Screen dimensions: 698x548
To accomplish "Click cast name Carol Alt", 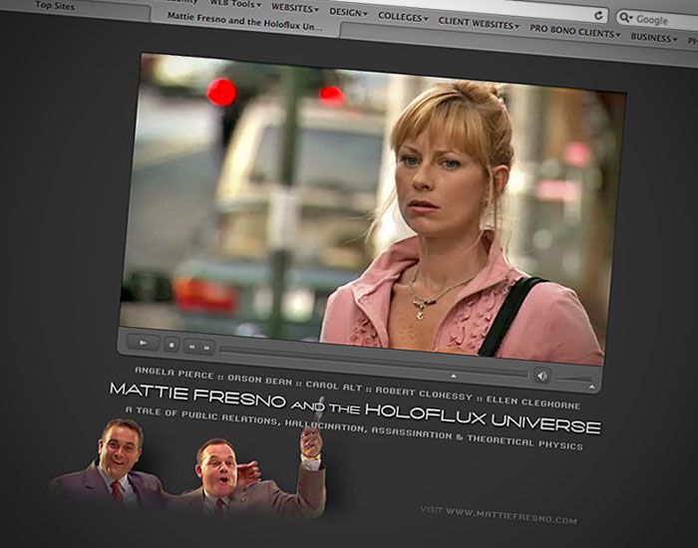I will (x=333, y=387).
